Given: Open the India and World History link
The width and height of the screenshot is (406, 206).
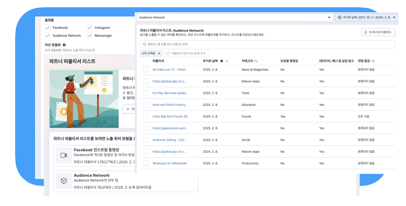Looking at the screenshot, I should pyautogui.click(x=170, y=105).
